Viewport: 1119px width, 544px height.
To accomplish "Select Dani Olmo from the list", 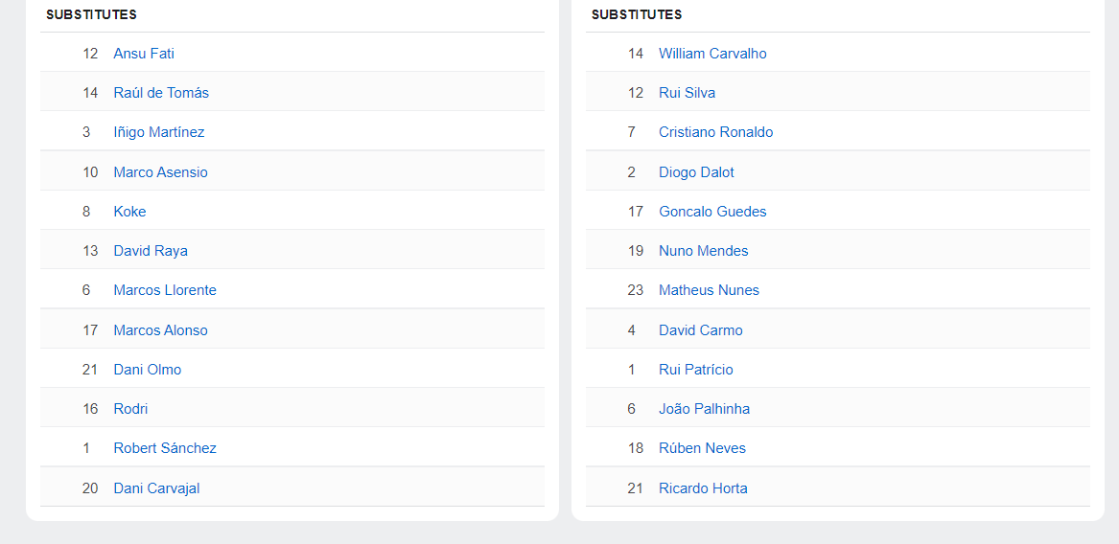I will pyautogui.click(x=148, y=370).
